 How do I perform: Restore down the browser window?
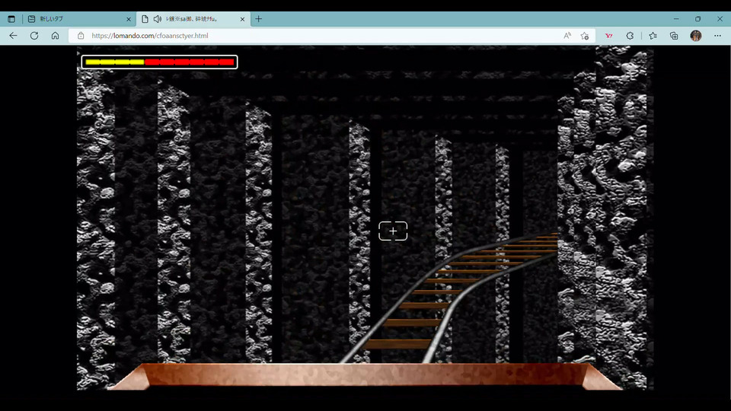(x=698, y=19)
